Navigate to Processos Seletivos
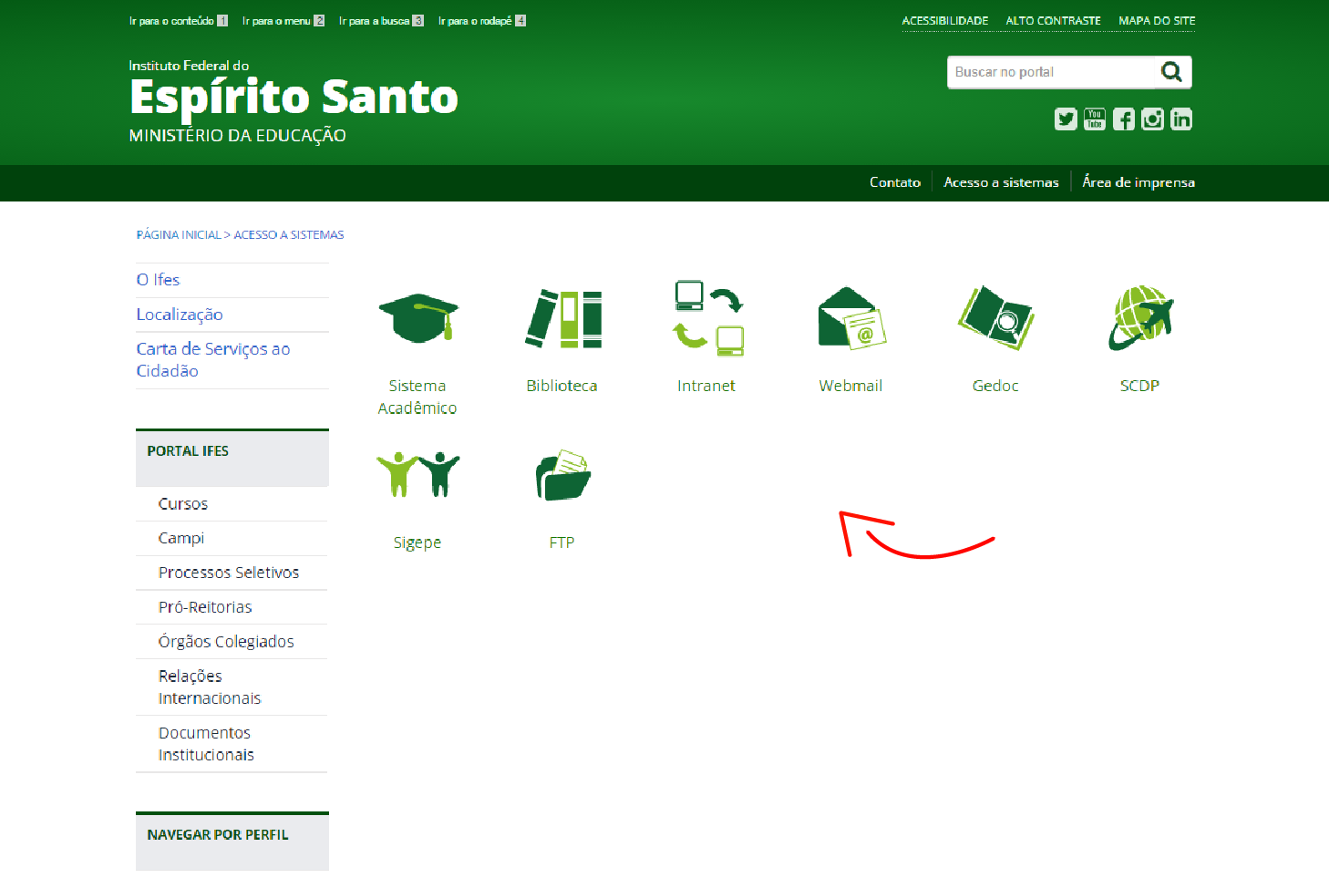1329x878 pixels. click(228, 572)
